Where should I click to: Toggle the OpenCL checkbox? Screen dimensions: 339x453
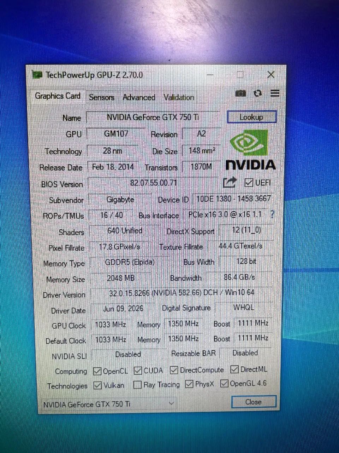click(97, 371)
